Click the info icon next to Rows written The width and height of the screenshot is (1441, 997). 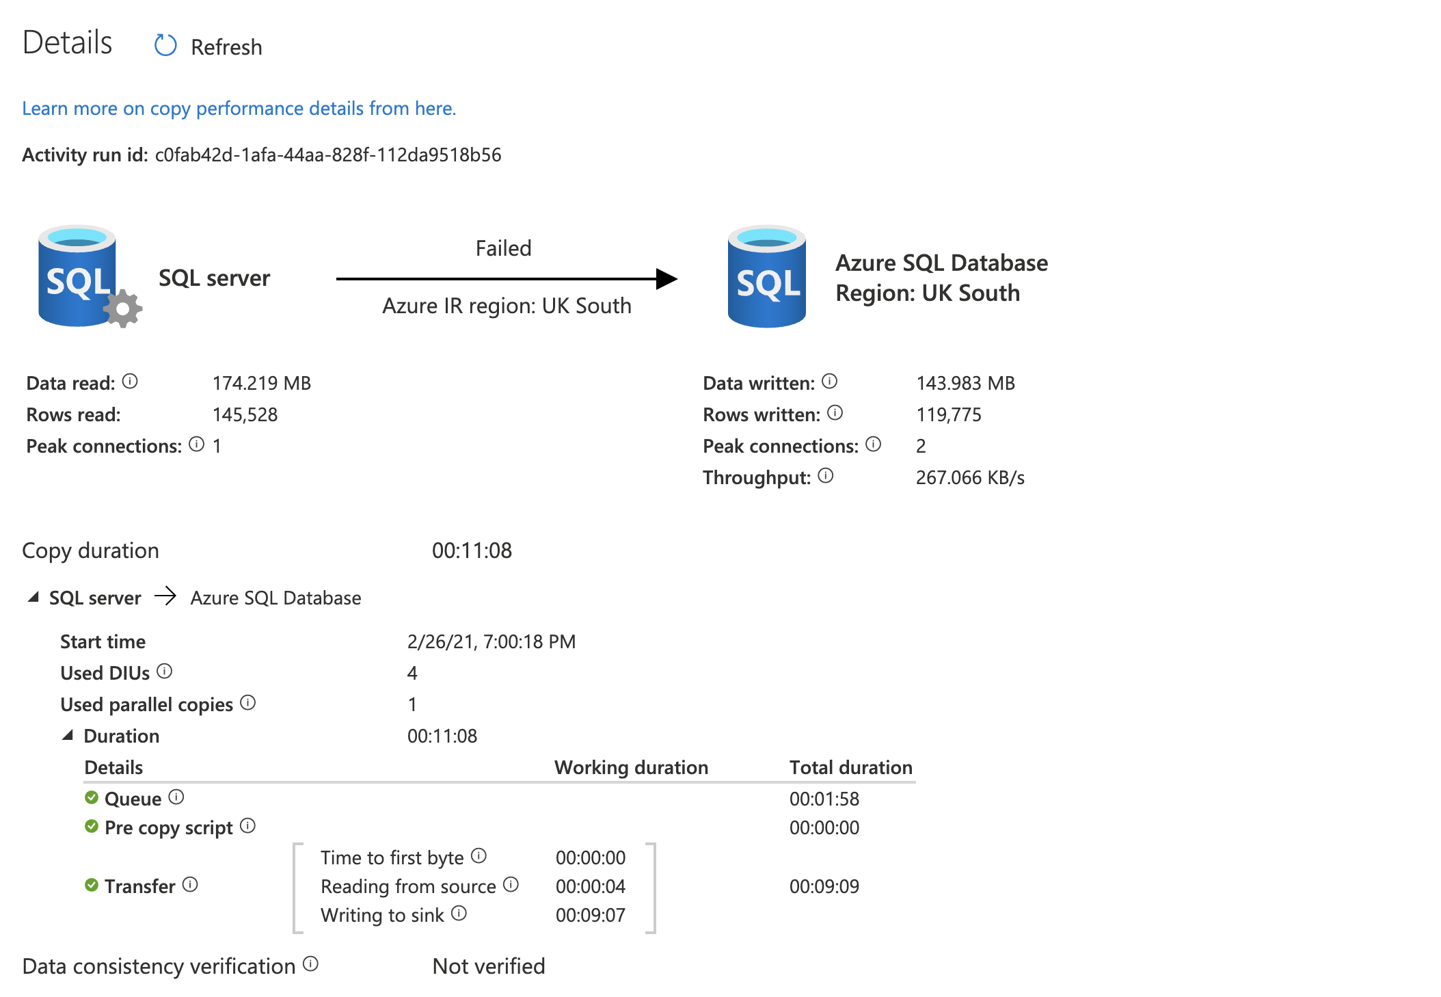click(x=835, y=413)
